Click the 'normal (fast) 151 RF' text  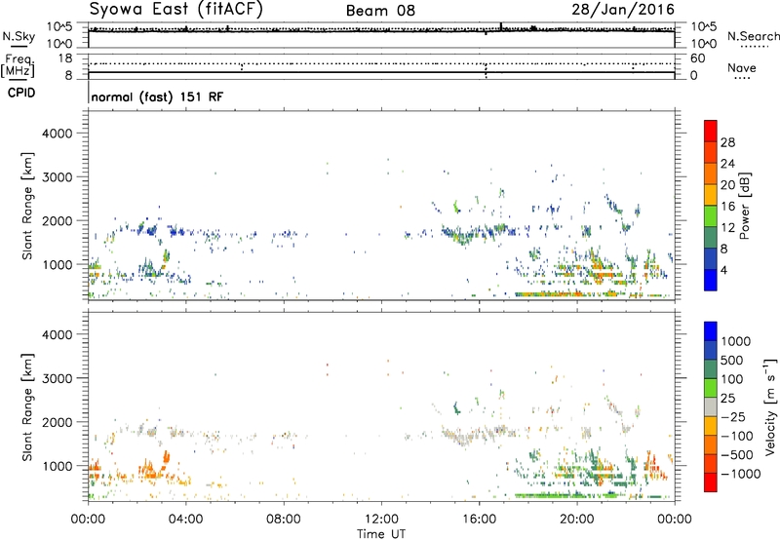pos(157,96)
